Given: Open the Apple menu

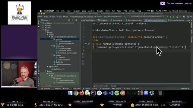Looking at the screenshot, I should click(x=41, y=11).
